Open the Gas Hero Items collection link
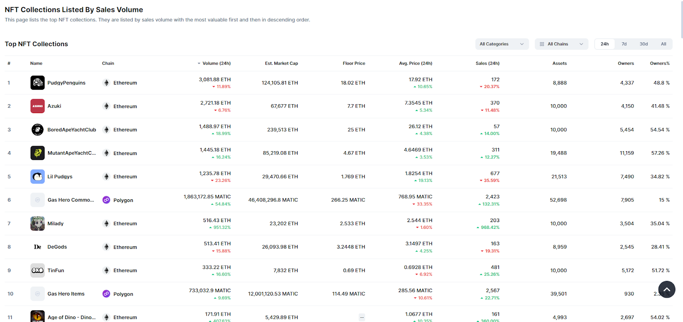This screenshot has width=683, height=322. tap(66, 294)
